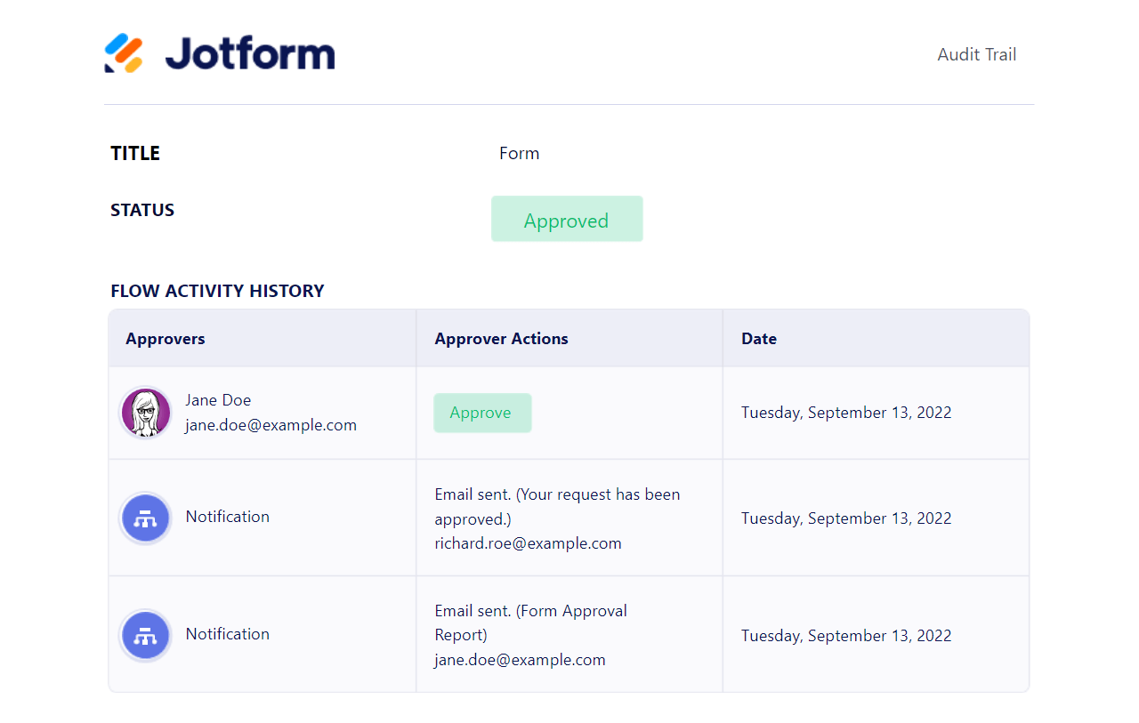This screenshot has height=723, width=1139.
Task: Select the Approver Actions column header
Action: point(501,339)
